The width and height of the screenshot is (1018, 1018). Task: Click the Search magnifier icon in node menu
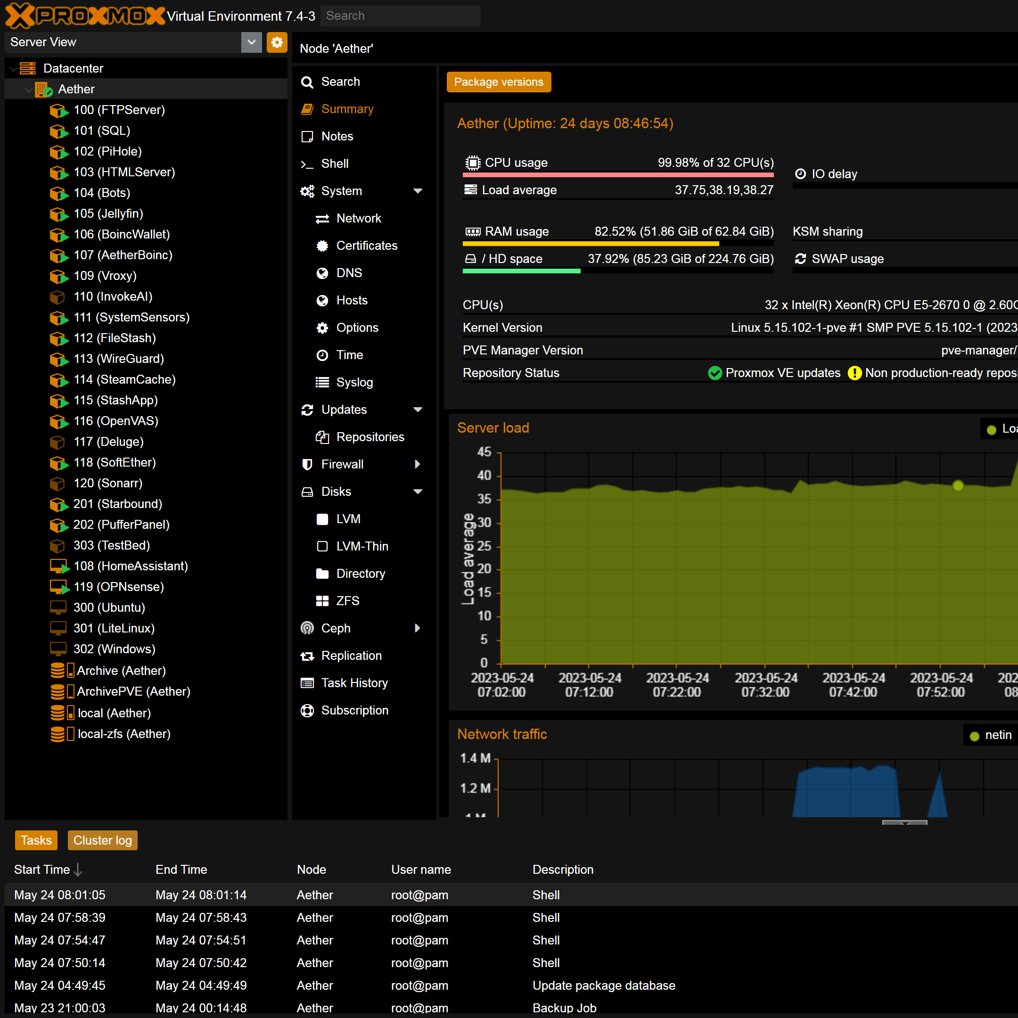(x=307, y=82)
